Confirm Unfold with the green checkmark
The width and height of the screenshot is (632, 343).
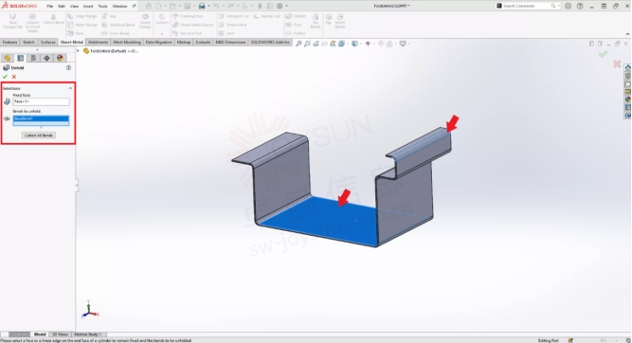pyautogui.click(x=5, y=77)
